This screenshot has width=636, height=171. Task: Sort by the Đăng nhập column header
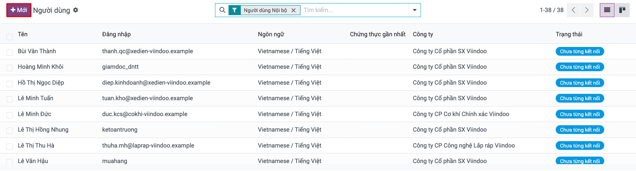coord(116,34)
